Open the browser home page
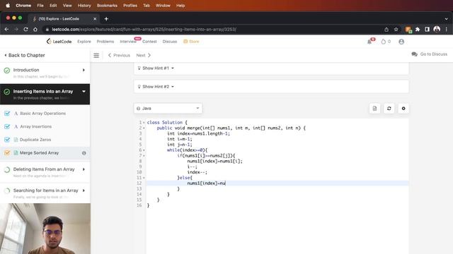Screen dimensions: 453x254 [35, 30]
